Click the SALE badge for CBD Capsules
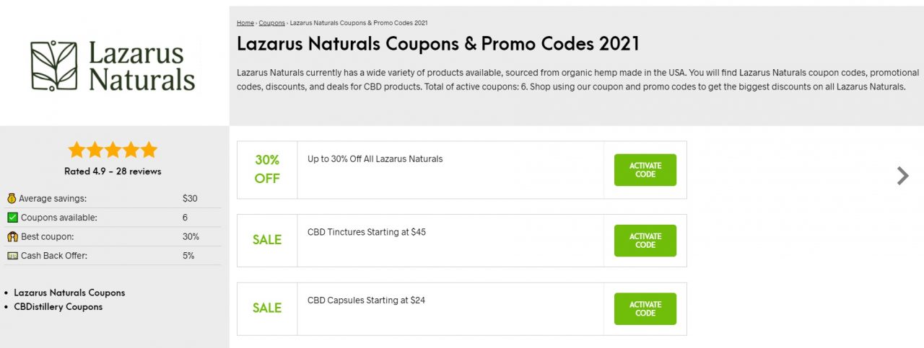The width and height of the screenshot is (924, 348). (x=267, y=308)
